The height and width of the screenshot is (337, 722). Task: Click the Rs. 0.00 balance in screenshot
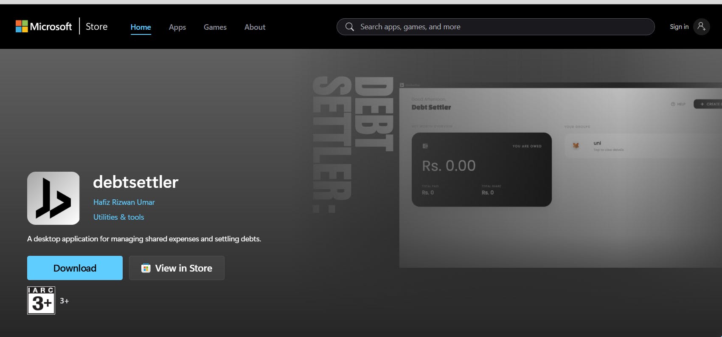(449, 166)
